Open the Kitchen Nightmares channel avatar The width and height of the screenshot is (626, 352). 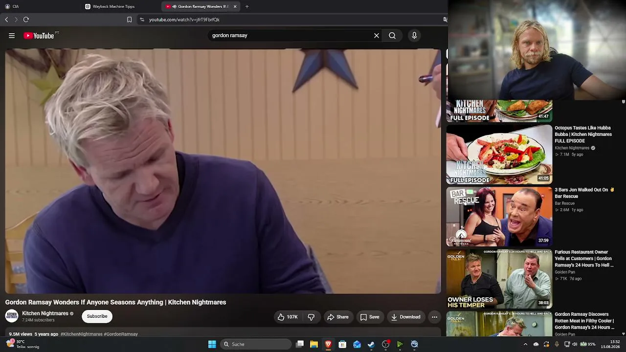click(12, 316)
